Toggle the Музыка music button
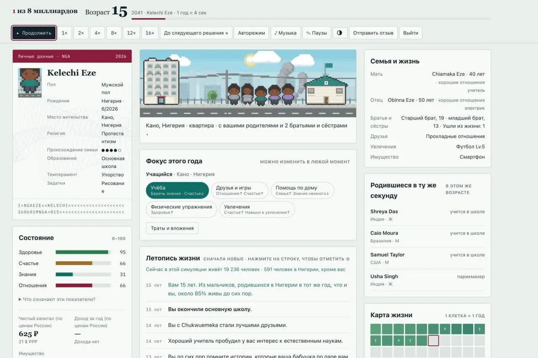 [285, 33]
